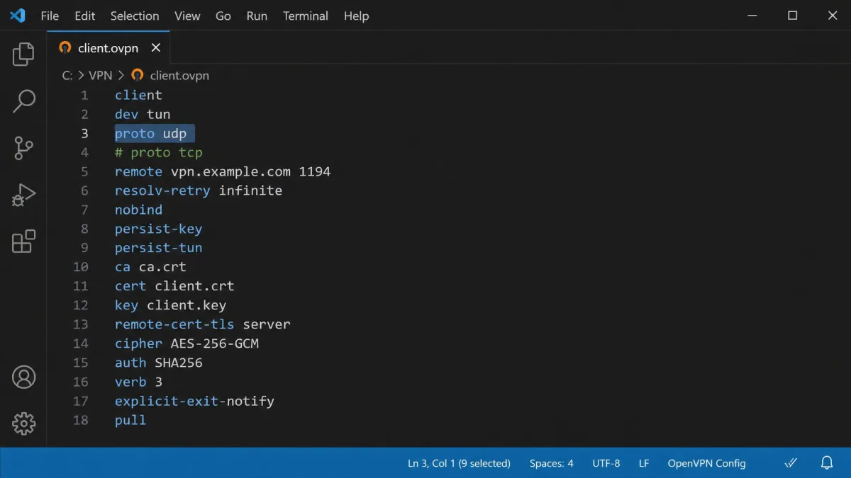Open the Edit menu
Viewport: 851px width, 478px height.
[85, 16]
